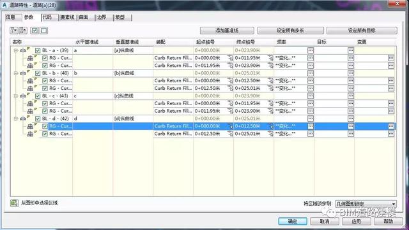
Task: Open the target ellipsis for BL - b - (40)
Action: click(x=351, y=73)
